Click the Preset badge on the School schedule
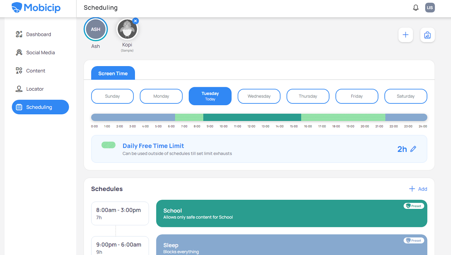 coord(414,206)
